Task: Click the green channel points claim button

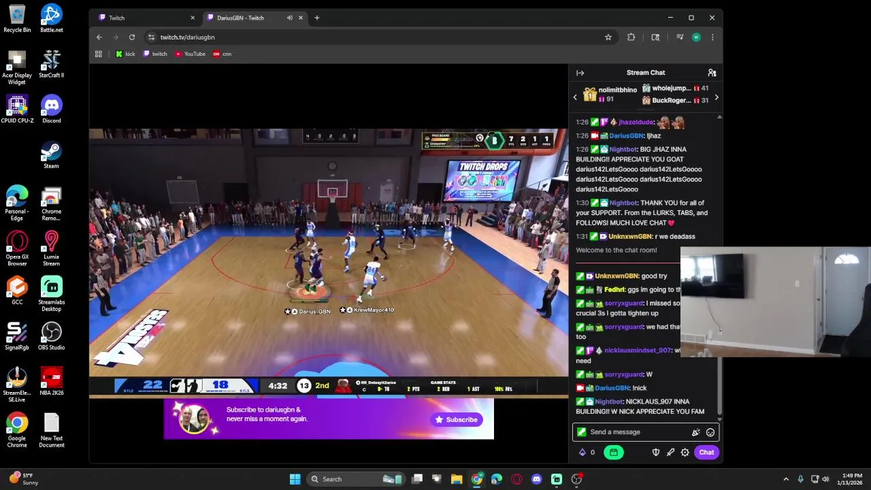Action: [x=613, y=453]
